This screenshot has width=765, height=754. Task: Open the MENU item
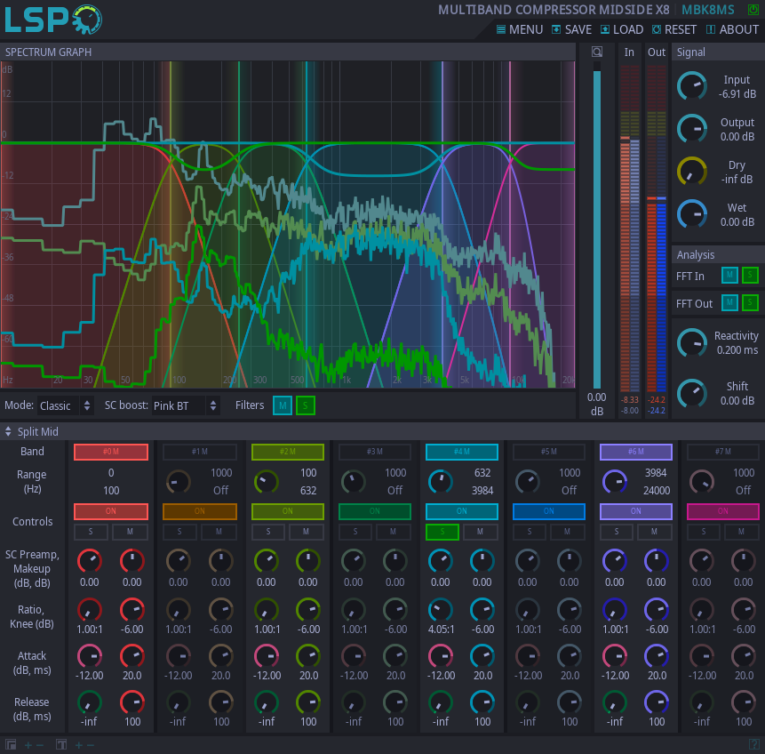[520, 30]
